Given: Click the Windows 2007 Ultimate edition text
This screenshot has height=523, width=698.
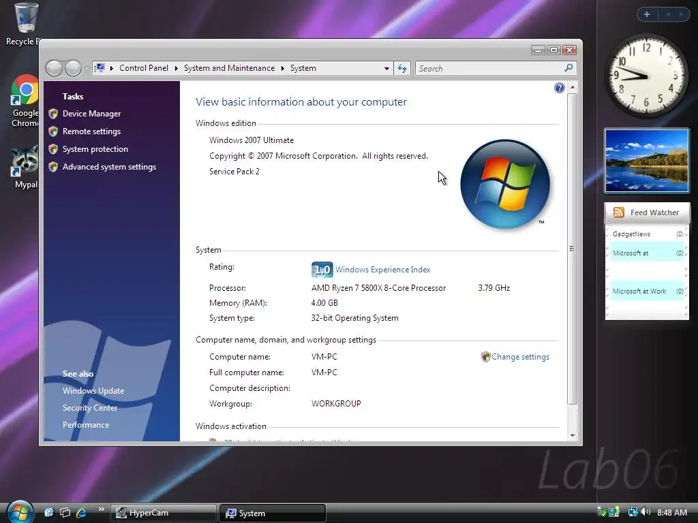Looking at the screenshot, I should (252, 140).
